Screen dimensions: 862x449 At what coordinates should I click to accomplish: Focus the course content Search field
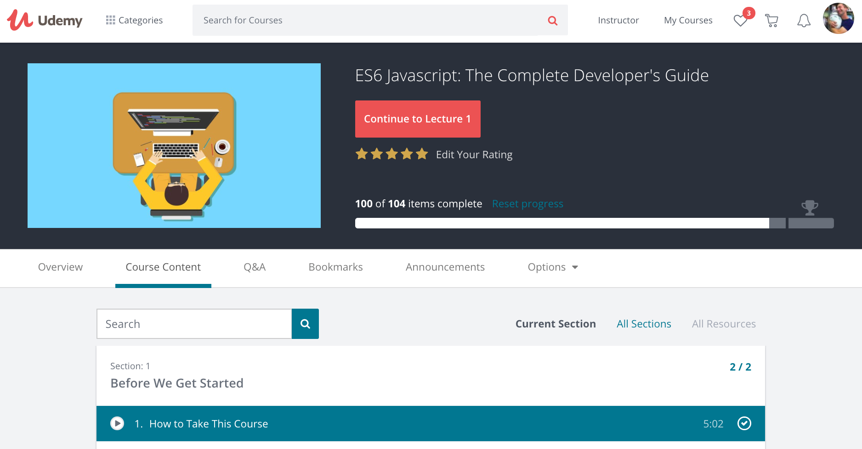click(194, 324)
